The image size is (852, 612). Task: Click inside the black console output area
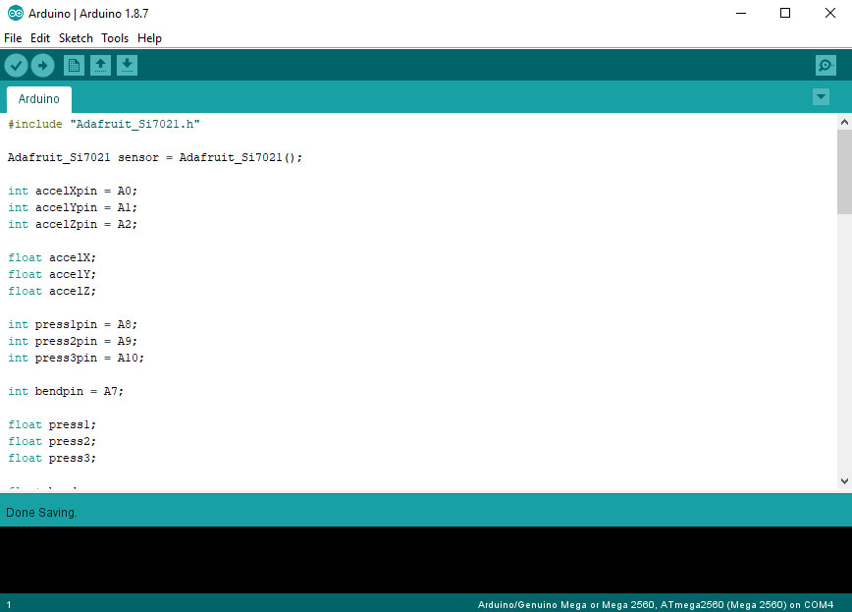point(425,560)
